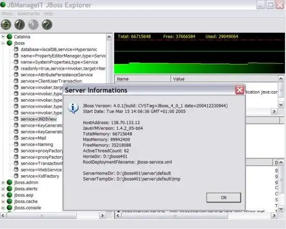Click MBean icon beside service=XidFactory

[x=16, y=176]
